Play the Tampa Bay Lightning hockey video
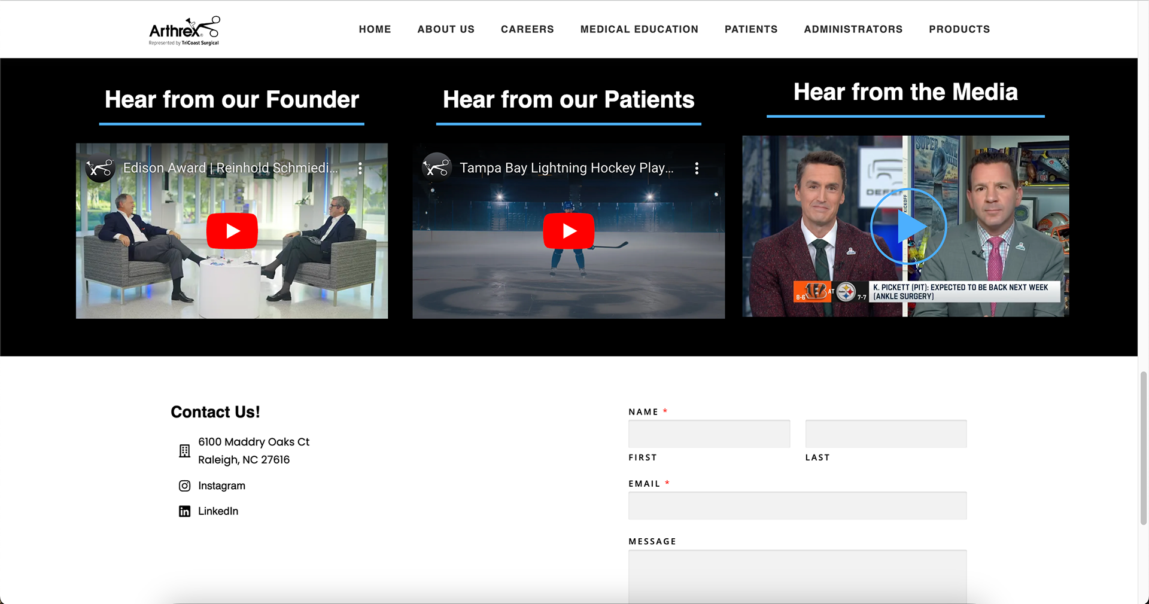 [569, 231]
